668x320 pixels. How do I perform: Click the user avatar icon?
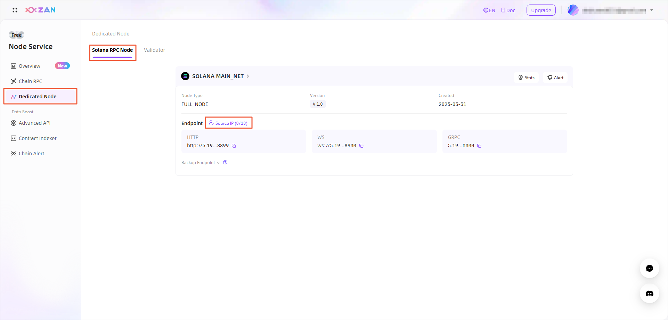pos(573,10)
